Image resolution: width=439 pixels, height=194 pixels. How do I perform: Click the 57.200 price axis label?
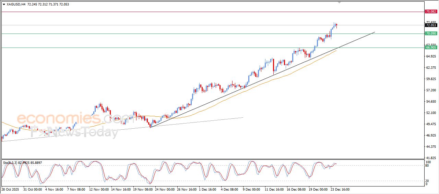[x=430, y=90]
